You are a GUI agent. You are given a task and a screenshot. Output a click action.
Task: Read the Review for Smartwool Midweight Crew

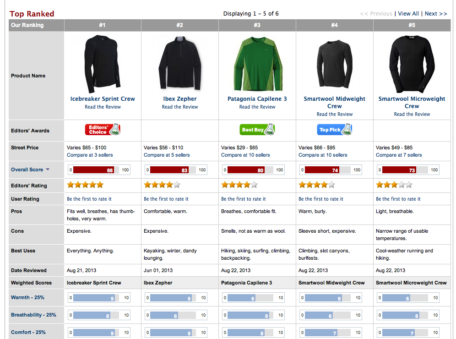(x=334, y=114)
